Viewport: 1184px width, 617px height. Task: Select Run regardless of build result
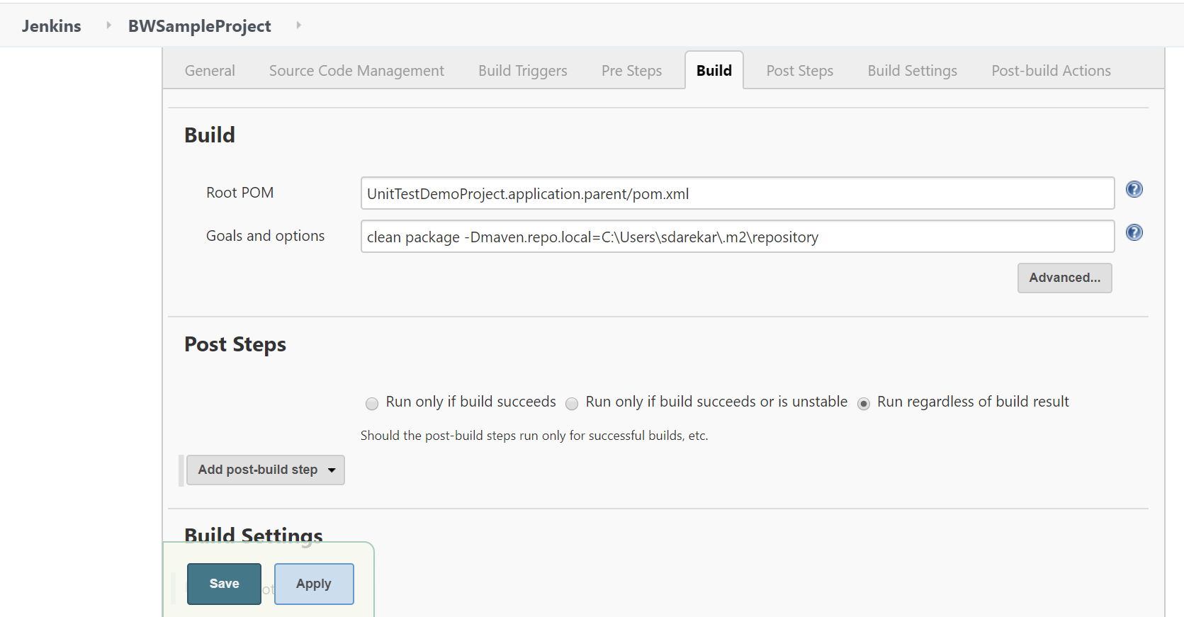(863, 404)
